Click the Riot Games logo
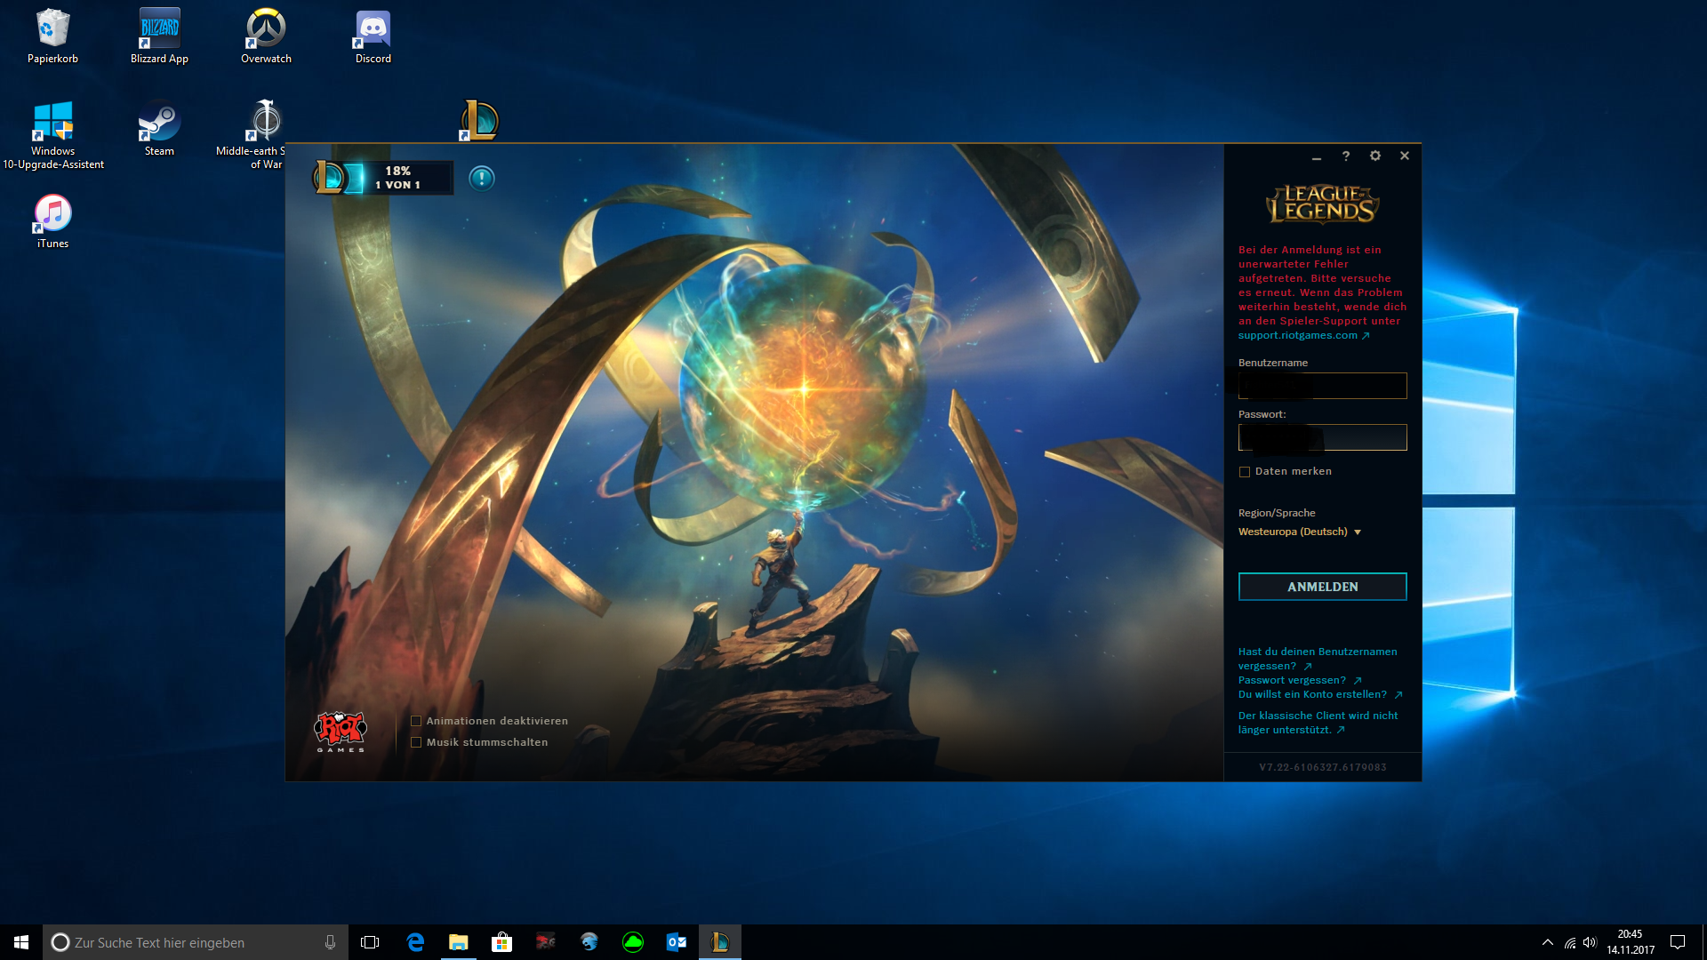The height and width of the screenshot is (960, 1707). pyautogui.click(x=340, y=731)
